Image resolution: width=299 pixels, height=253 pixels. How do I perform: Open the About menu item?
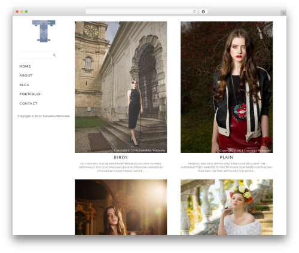pyautogui.click(x=26, y=75)
